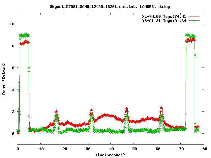Image resolution: width=211 pixels, height=158 pixels.
Task: Click the x-axis tick label 70
Action: tap(181, 149)
